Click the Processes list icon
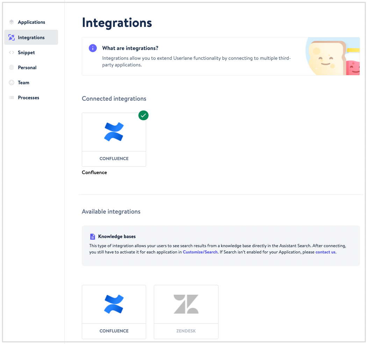Viewport: 367px width, 344px height. 12,98
